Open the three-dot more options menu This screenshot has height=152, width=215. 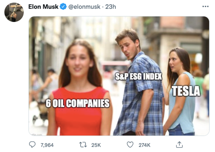coord(205,7)
